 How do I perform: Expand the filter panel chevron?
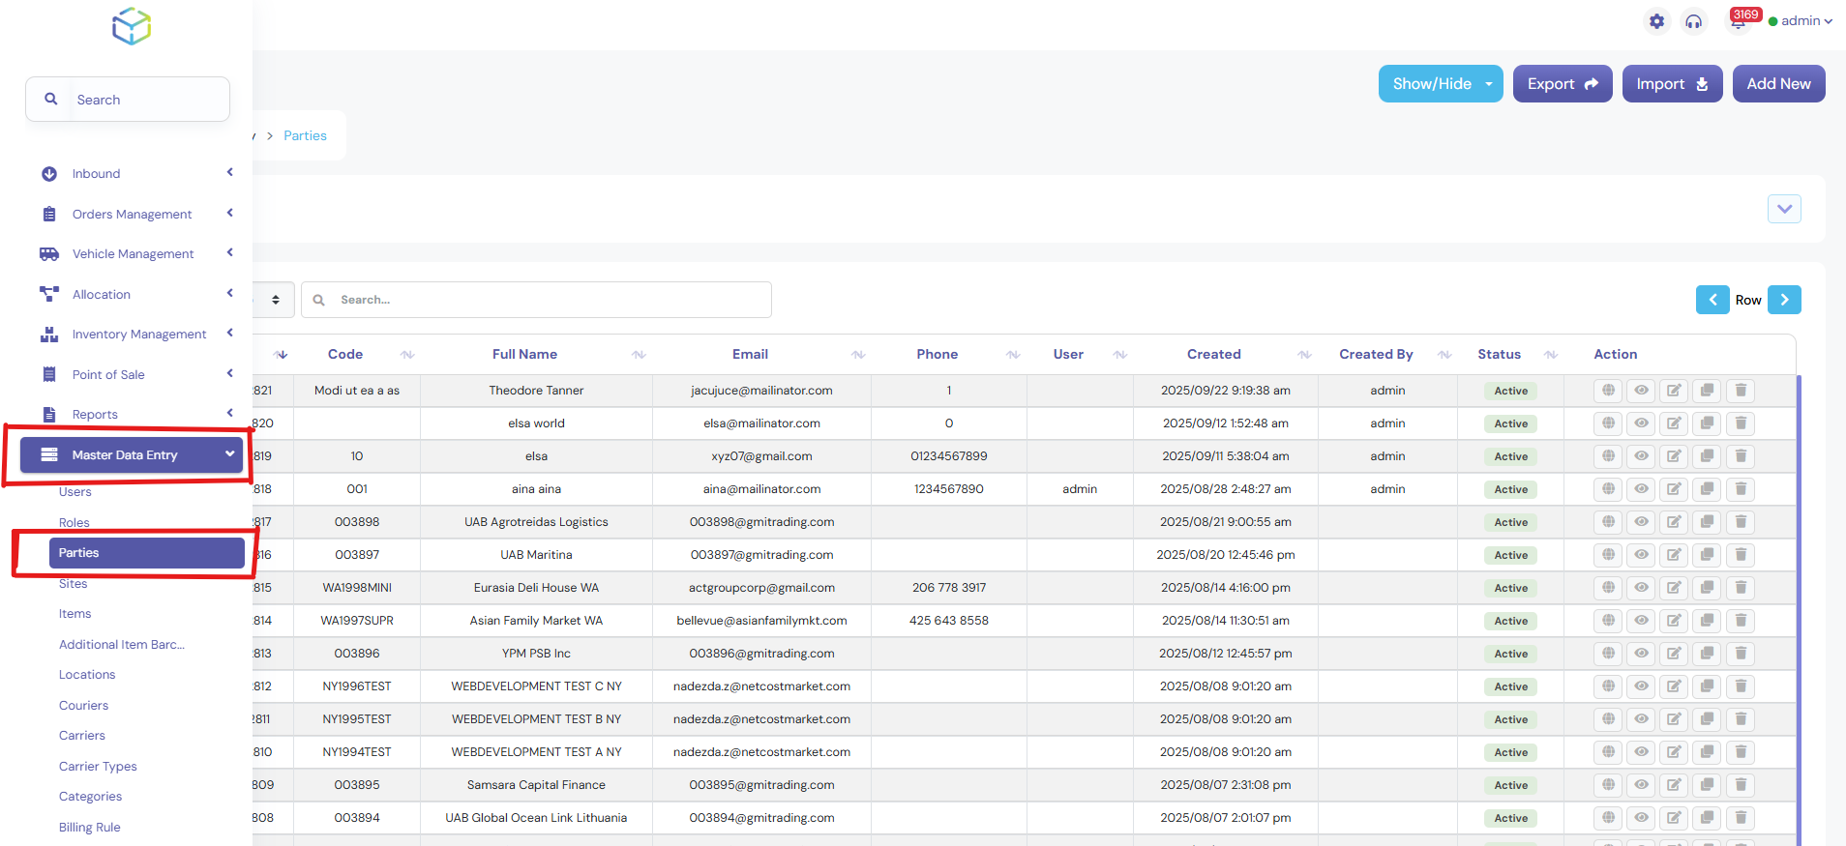[x=1784, y=209]
